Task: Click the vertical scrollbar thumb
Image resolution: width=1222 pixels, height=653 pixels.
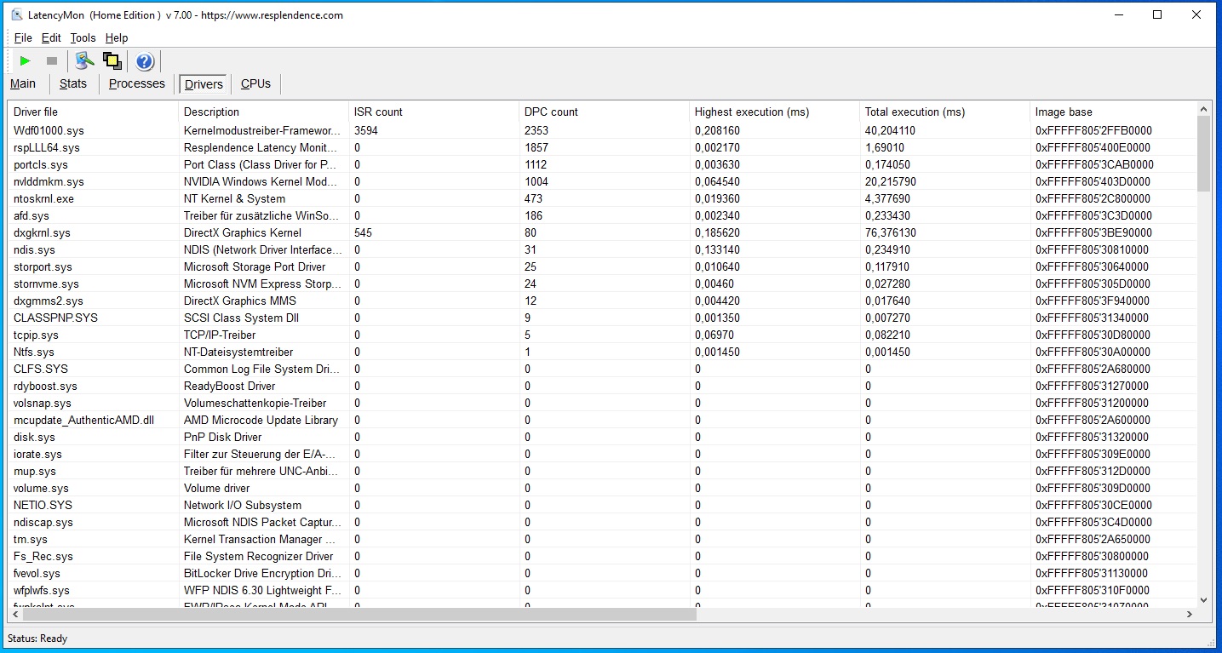Action: [x=1204, y=154]
